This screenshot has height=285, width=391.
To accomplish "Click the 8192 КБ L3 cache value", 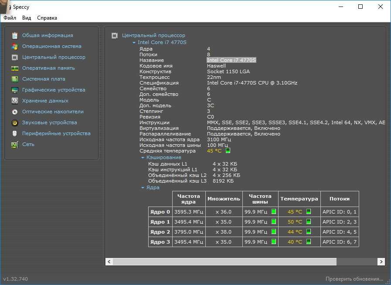I will [223, 181].
